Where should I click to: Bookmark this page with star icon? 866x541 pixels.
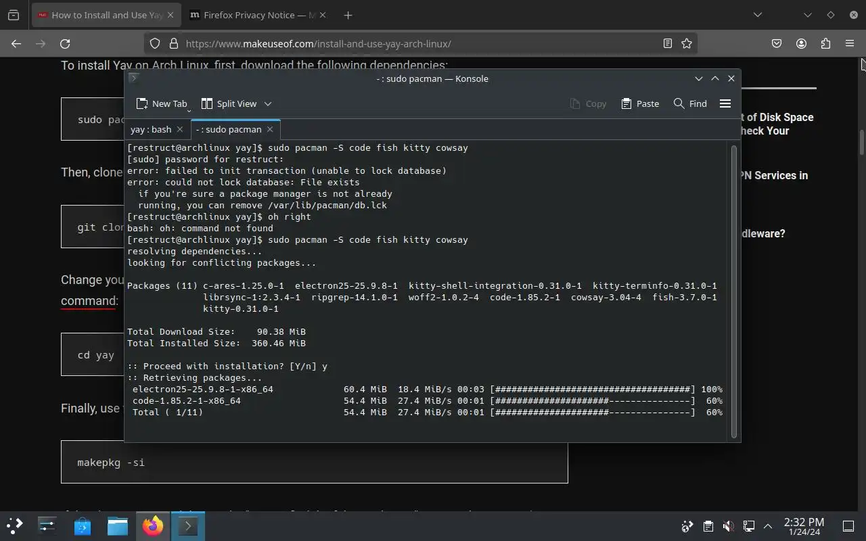click(x=687, y=43)
